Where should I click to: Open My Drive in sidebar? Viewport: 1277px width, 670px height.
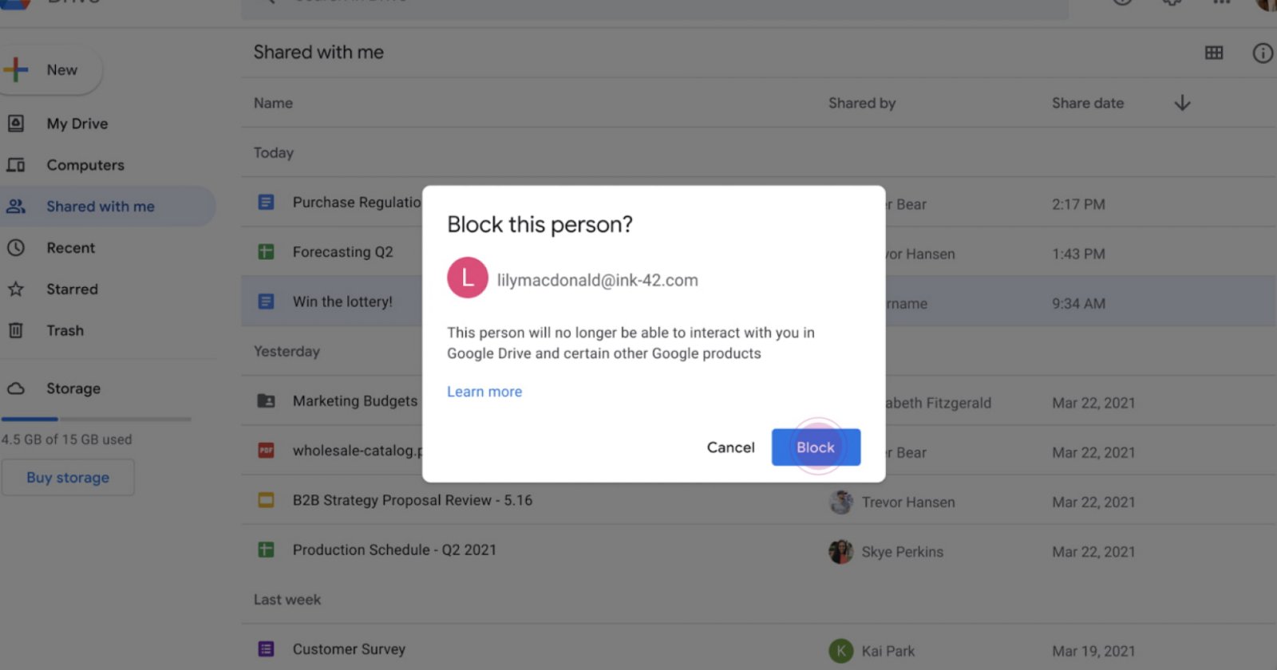77,124
